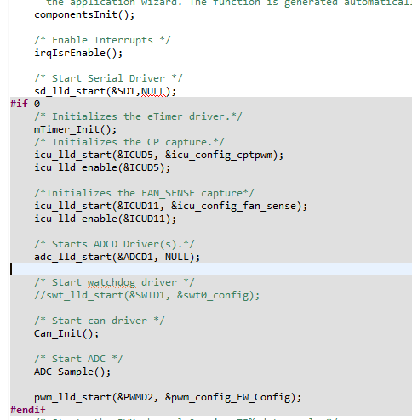The height and width of the screenshot is (420, 412).
Task: Click the 'Start watchdog driver' comment
Action: 114,282
